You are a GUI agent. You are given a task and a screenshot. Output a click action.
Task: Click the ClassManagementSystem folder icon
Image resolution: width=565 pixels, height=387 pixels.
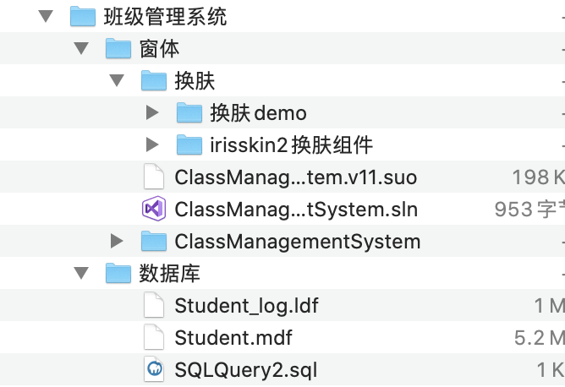(x=154, y=241)
